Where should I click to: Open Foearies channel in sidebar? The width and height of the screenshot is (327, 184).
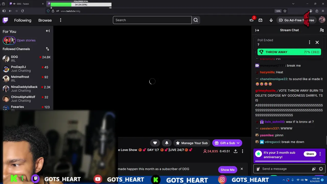[27, 108]
